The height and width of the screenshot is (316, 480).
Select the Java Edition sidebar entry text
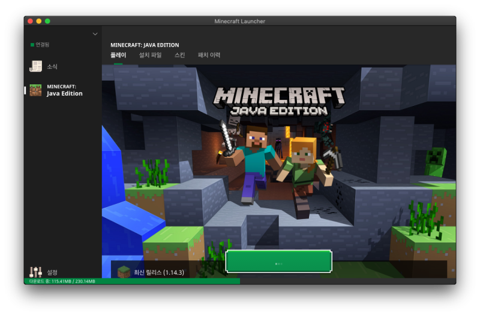[x=65, y=90]
